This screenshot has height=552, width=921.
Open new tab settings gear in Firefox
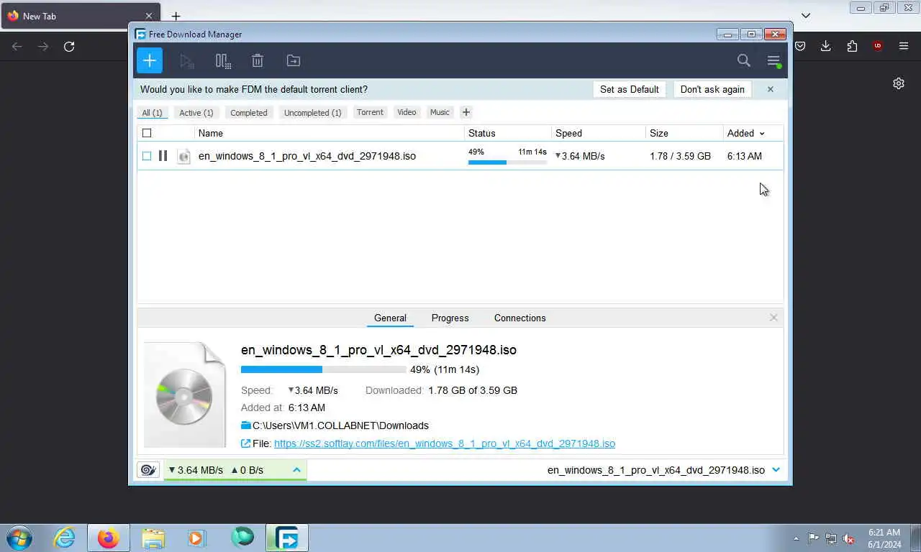point(899,83)
